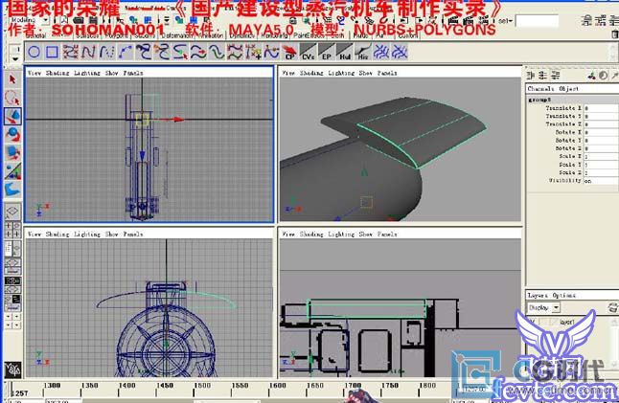This screenshot has width=619, height=403.
Task: Toggle layer1 visibility V box
Action: click(532, 323)
